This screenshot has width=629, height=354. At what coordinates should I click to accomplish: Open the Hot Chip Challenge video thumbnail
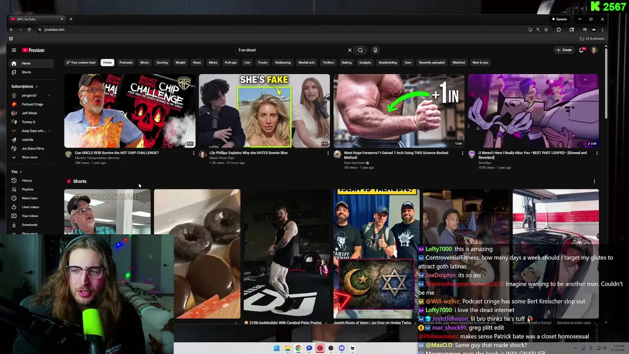point(130,111)
